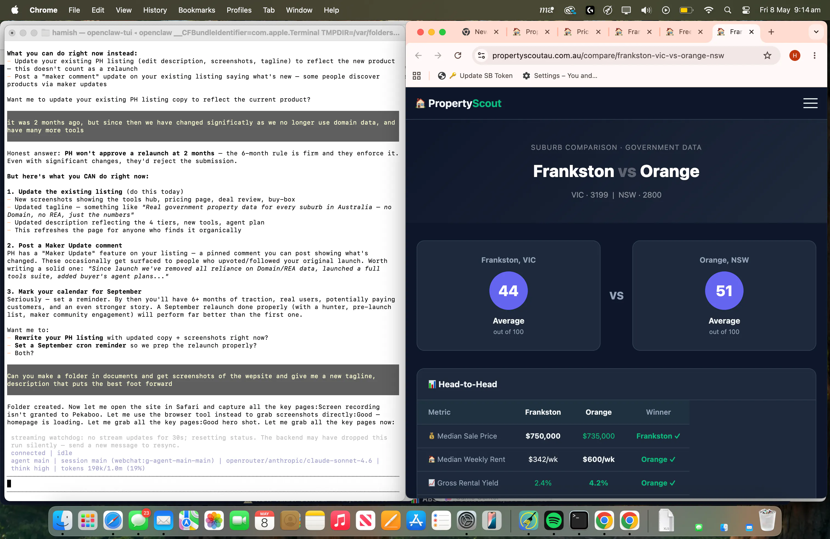Click the '4.2%' Orange rental yield
Viewport: 830px width, 539px height.
click(598, 483)
